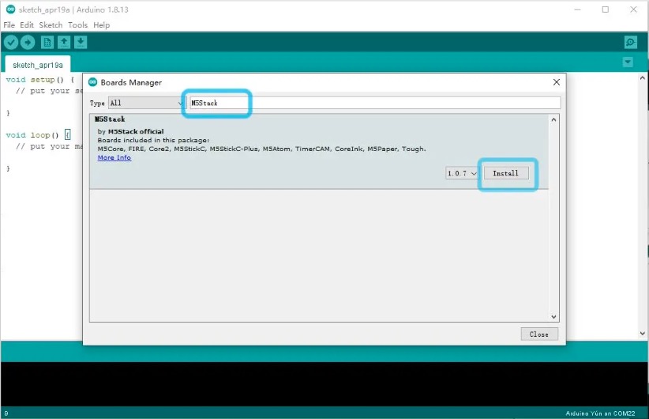Close the Boards Manager with Close button

pos(539,334)
